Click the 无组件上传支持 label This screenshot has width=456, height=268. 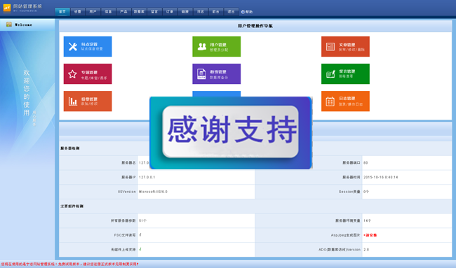(x=123, y=250)
